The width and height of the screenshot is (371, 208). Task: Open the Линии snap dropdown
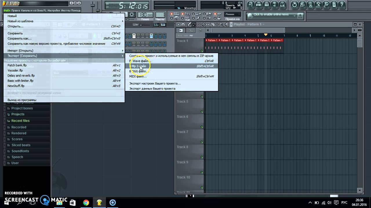tap(233, 14)
